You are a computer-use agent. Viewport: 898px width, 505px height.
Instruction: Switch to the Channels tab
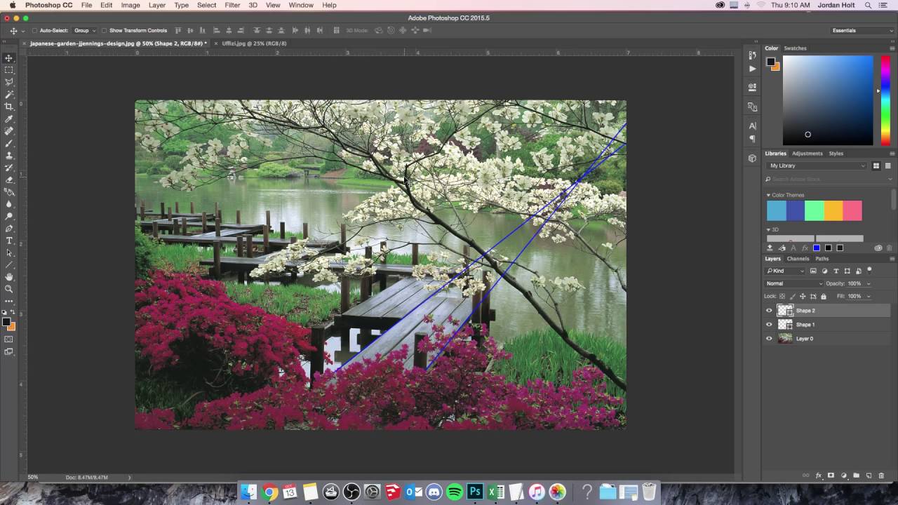[798, 259]
